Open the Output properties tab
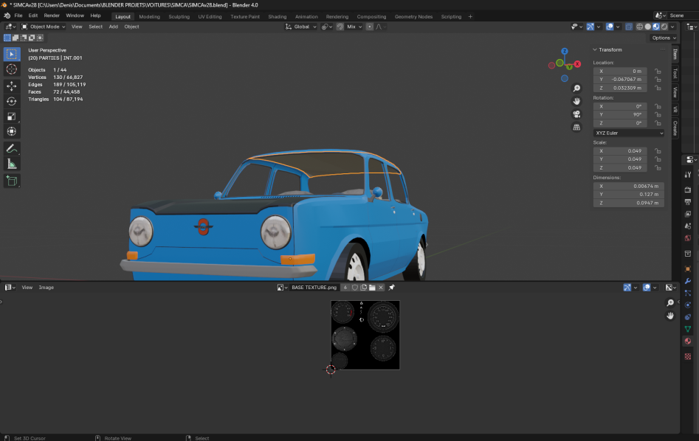The height and width of the screenshot is (441, 699). coord(688,202)
